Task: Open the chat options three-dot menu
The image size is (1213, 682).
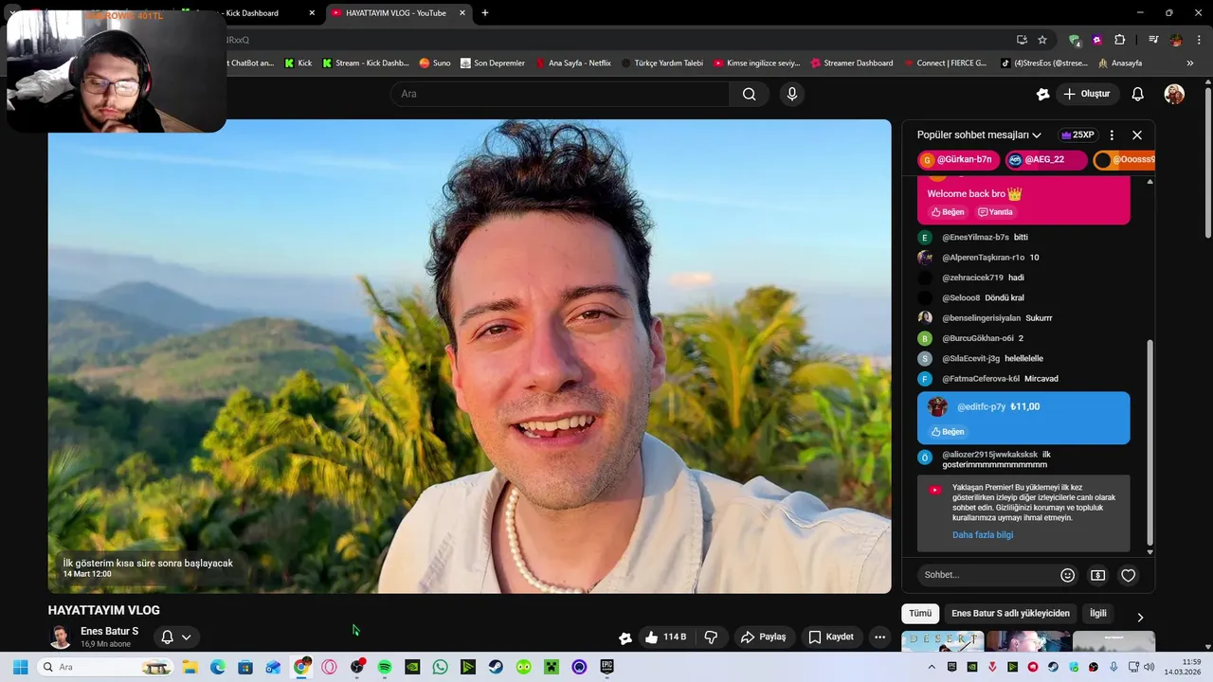Action: click(1112, 135)
